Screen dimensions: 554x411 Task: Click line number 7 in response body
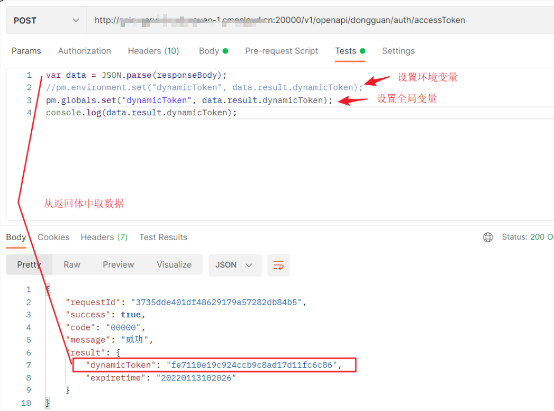click(x=29, y=365)
